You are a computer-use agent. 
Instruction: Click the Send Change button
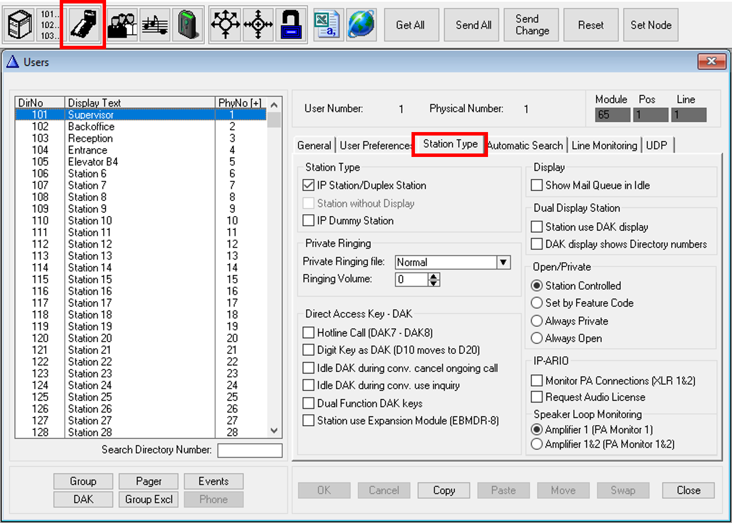(532, 25)
